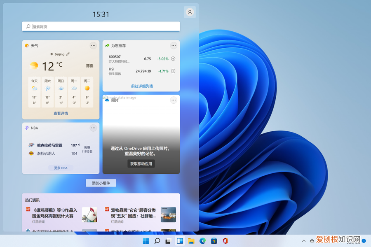
Task: Click the 搜索网页 search input field
Action: click(101, 26)
